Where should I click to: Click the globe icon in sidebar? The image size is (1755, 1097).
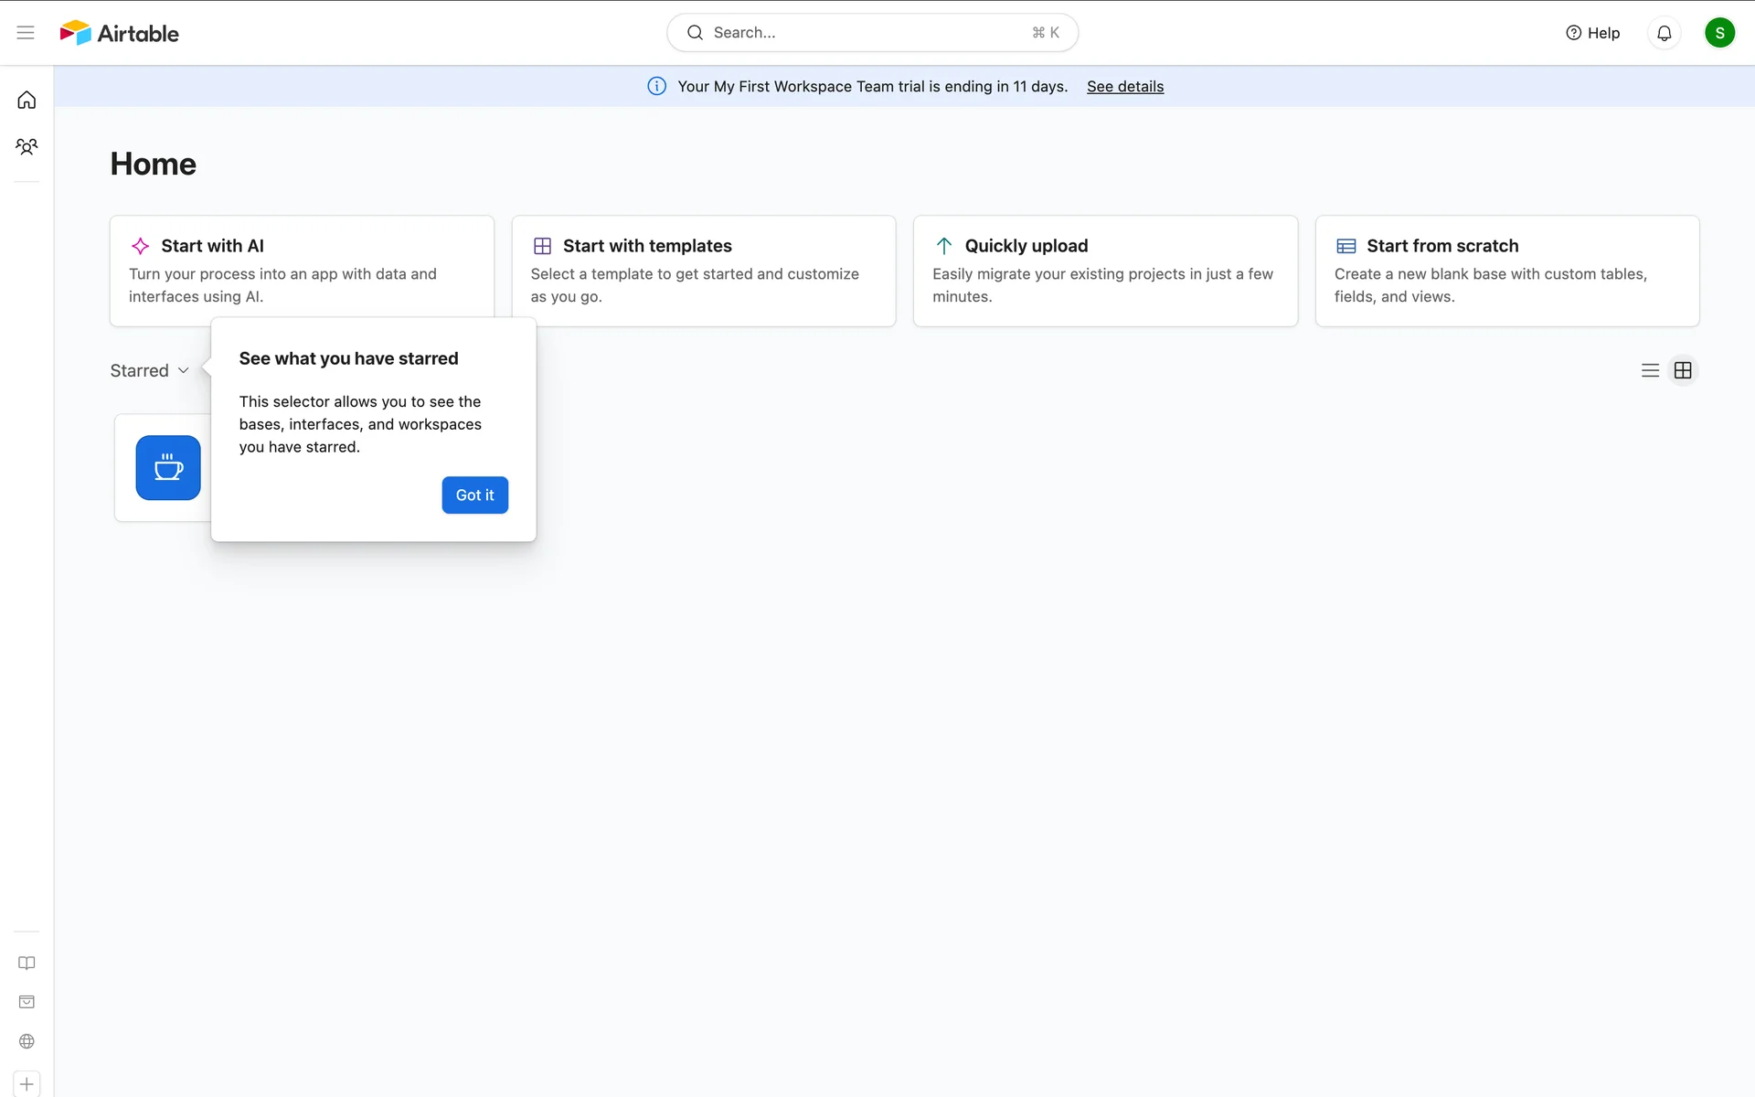pos(27,1041)
